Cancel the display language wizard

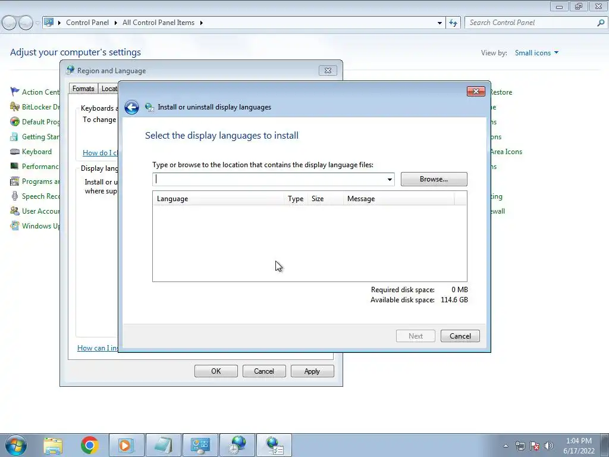click(460, 336)
